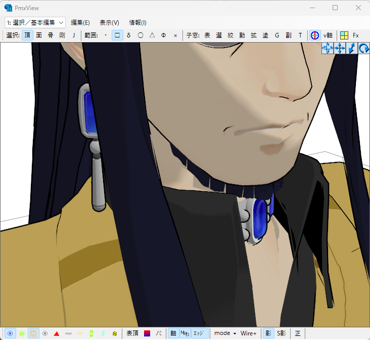Click the Fx button
370x340 pixels.
[x=356, y=35]
